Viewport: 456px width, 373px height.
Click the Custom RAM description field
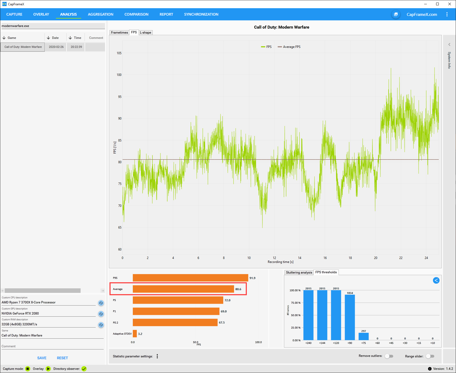point(49,324)
